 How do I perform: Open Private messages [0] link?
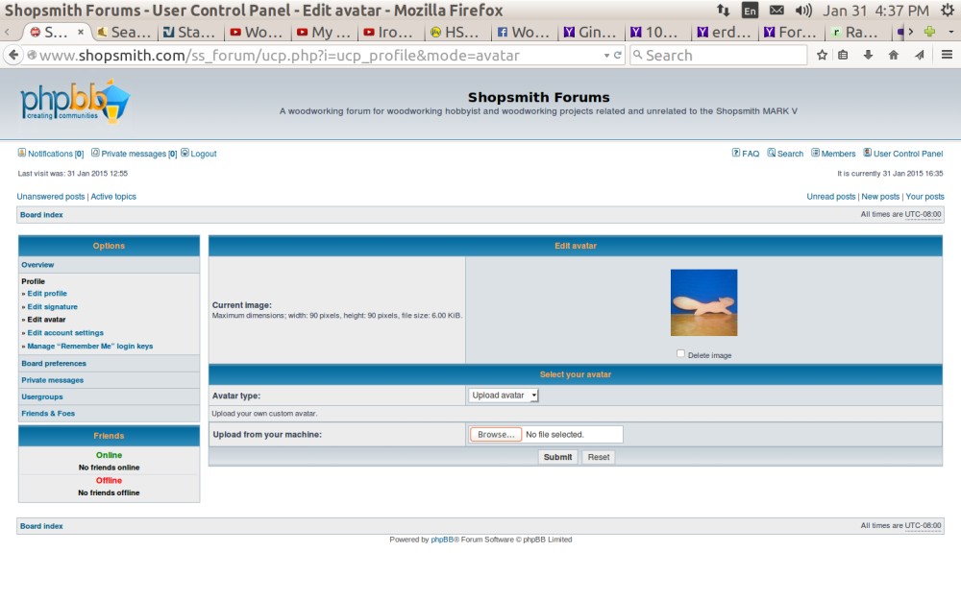point(139,154)
